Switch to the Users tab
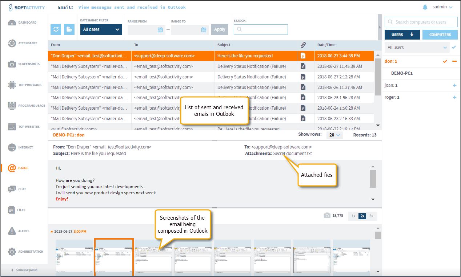The height and width of the screenshot is (277, 461). point(402,35)
